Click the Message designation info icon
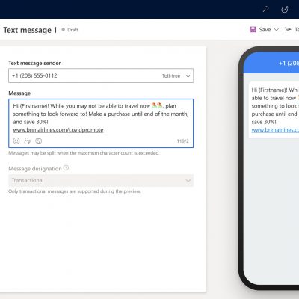 tap(66, 168)
